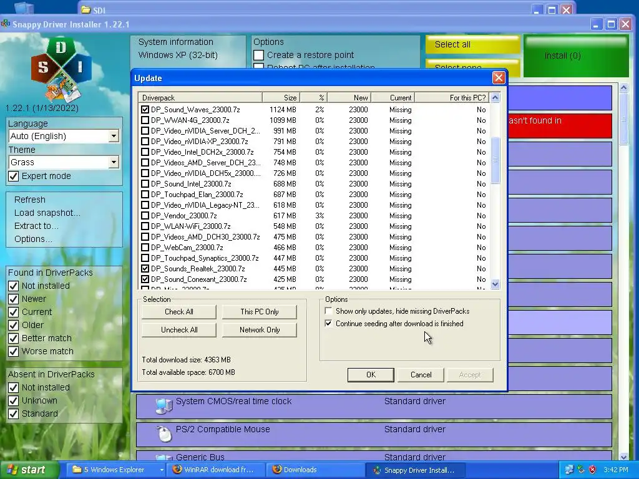Open the Firefox Downloads taskbar item
The height and width of the screenshot is (479, 639).
(x=315, y=470)
